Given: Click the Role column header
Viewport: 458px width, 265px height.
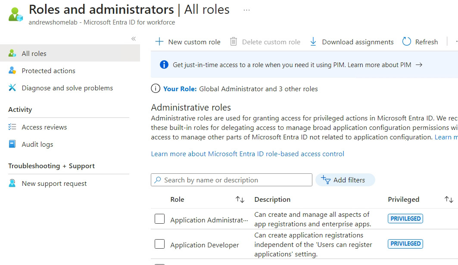Looking at the screenshot, I should click(x=178, y=200).
